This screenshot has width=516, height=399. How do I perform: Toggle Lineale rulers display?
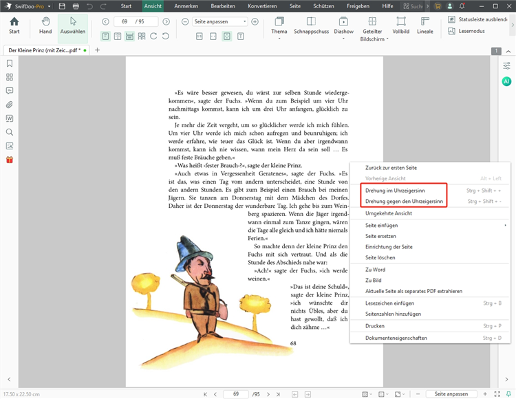pos(425,25)
